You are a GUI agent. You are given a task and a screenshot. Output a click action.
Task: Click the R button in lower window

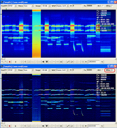[x=86, y=126]
